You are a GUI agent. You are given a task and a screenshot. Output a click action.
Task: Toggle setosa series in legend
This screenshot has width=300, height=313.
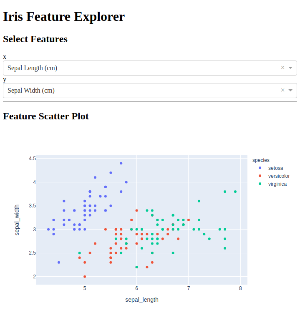[275, 168]
